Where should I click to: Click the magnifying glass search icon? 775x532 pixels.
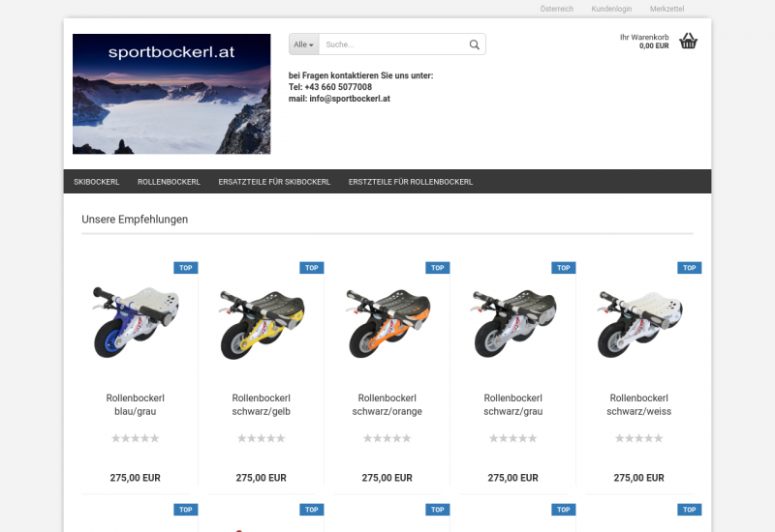point(474,44)
